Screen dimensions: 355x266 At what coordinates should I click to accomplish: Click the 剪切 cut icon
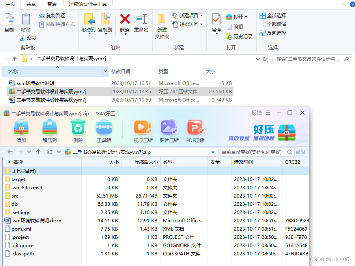coord(23,37)
